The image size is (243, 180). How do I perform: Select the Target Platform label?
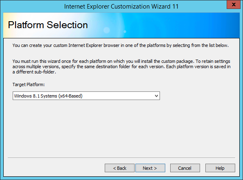[x=29, y=84]
